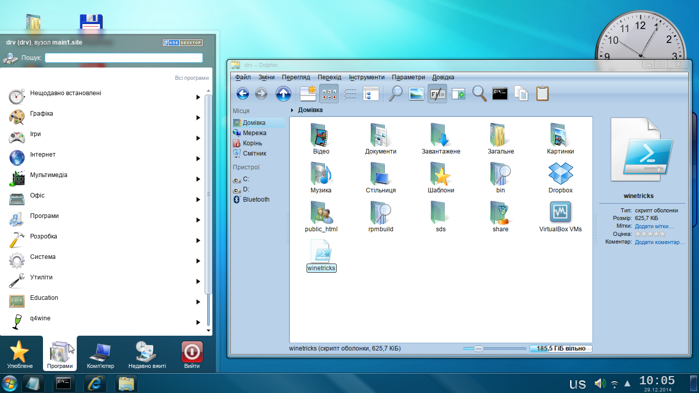Launch Internet Explorer icon on taskbar
The width and height of the screenshot is (699, 393).
[95, 383]
